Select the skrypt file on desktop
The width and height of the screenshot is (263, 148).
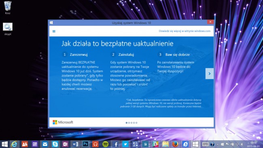coord(8,29)
